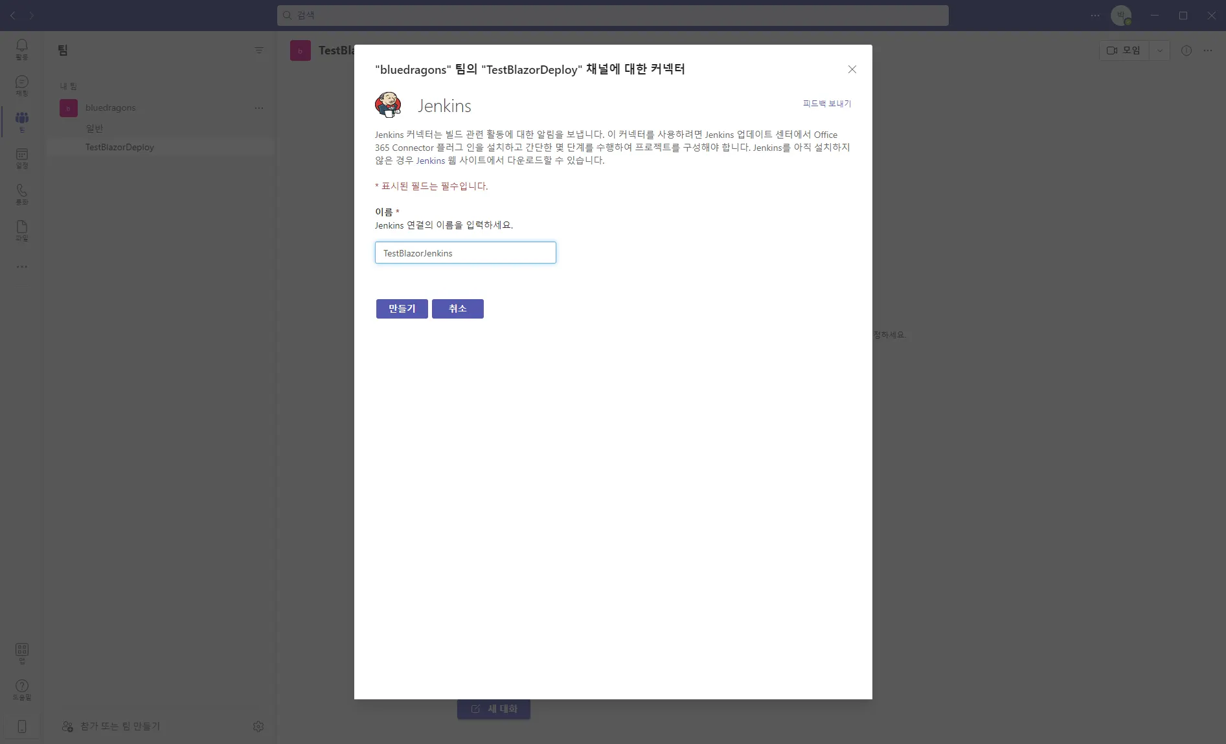Viewport: 1226px width, 744px height.
Task: Focus the Jenkins connection name field
Action: [x=466, y=253]
